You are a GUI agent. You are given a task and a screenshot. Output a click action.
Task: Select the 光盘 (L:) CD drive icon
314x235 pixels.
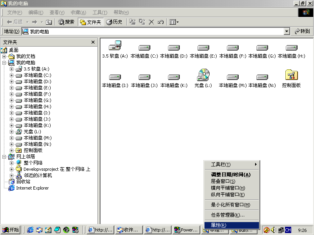pyautogui.click(x=203, y=75)
